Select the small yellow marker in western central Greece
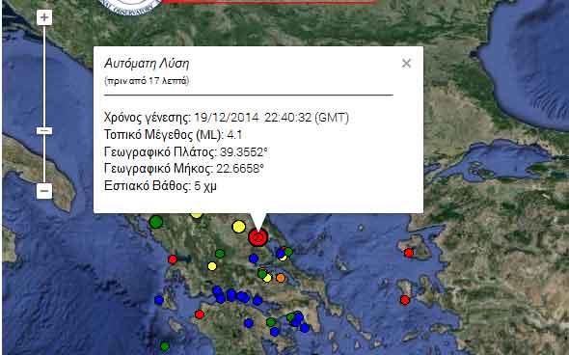 pyautogui.click(x=212, y=266)
